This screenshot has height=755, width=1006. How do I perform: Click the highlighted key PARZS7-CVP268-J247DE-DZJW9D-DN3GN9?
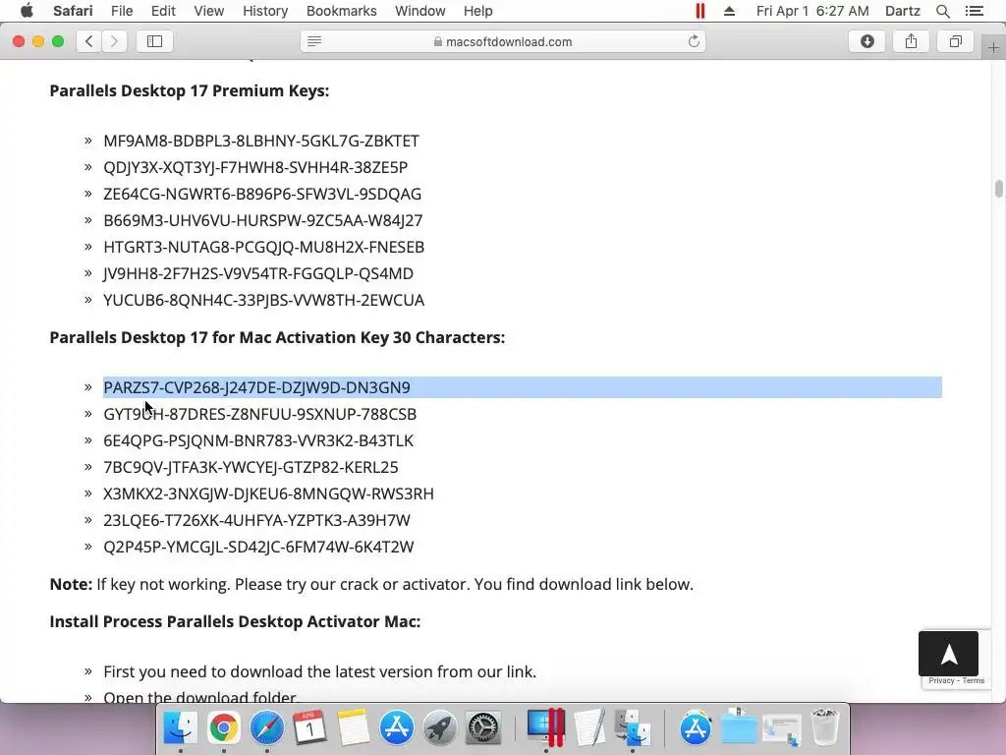(x=256, y=387)
